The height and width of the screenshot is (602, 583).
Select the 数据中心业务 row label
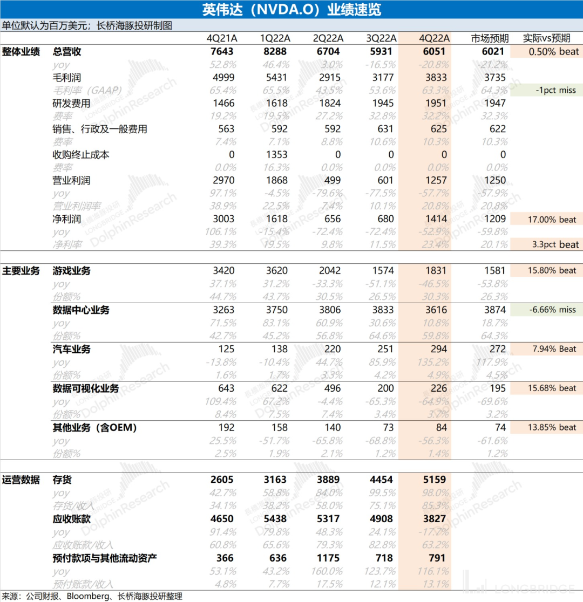point(82,310)
